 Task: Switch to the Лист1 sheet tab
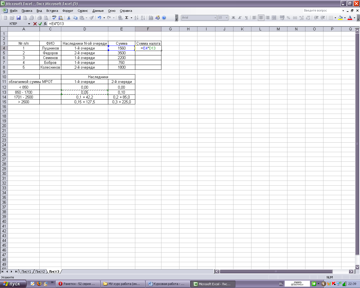26,271
